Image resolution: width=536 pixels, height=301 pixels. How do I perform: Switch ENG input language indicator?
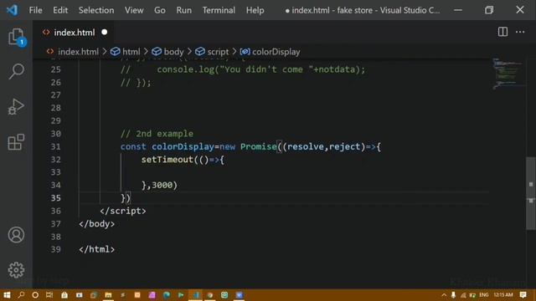pos(484,295)
